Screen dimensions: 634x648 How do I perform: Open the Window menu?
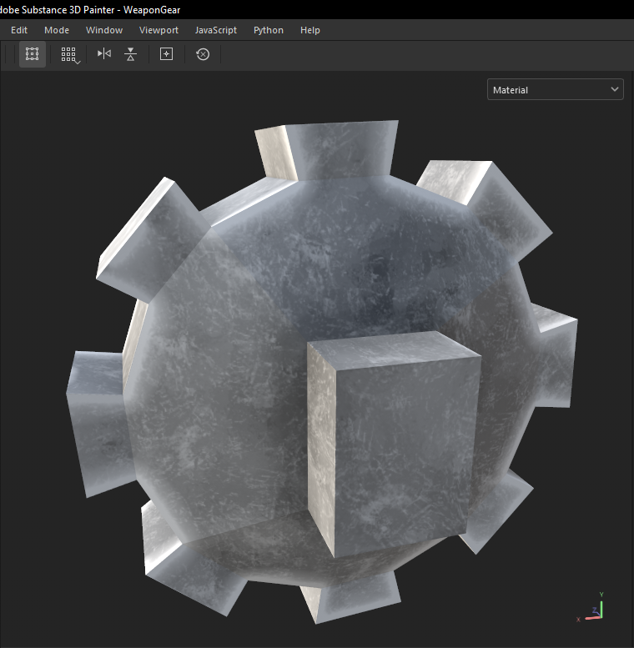pyautogui.click(x=104, y=30)
